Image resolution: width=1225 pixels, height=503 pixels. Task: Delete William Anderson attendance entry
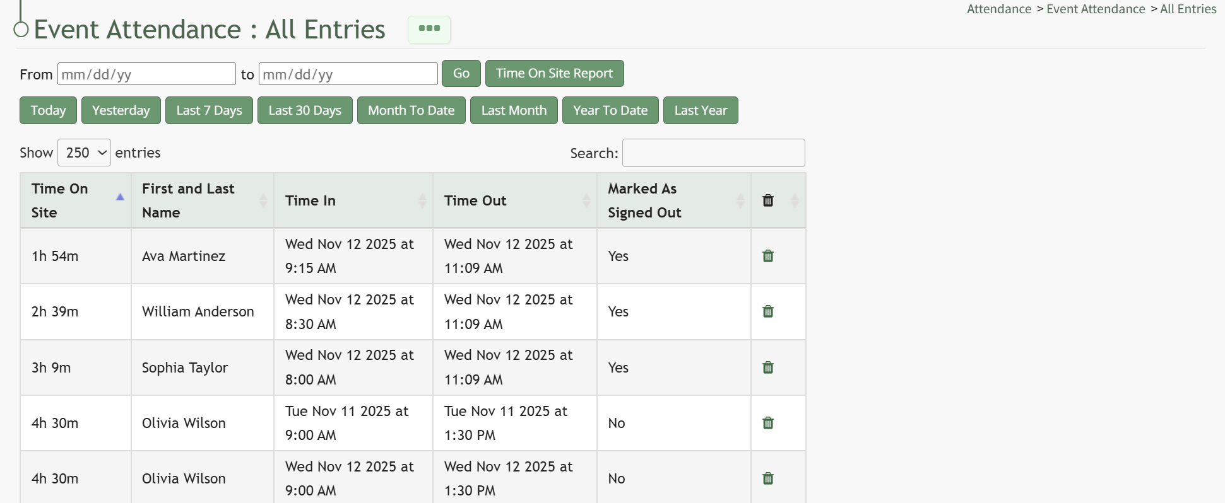[768, 311]
